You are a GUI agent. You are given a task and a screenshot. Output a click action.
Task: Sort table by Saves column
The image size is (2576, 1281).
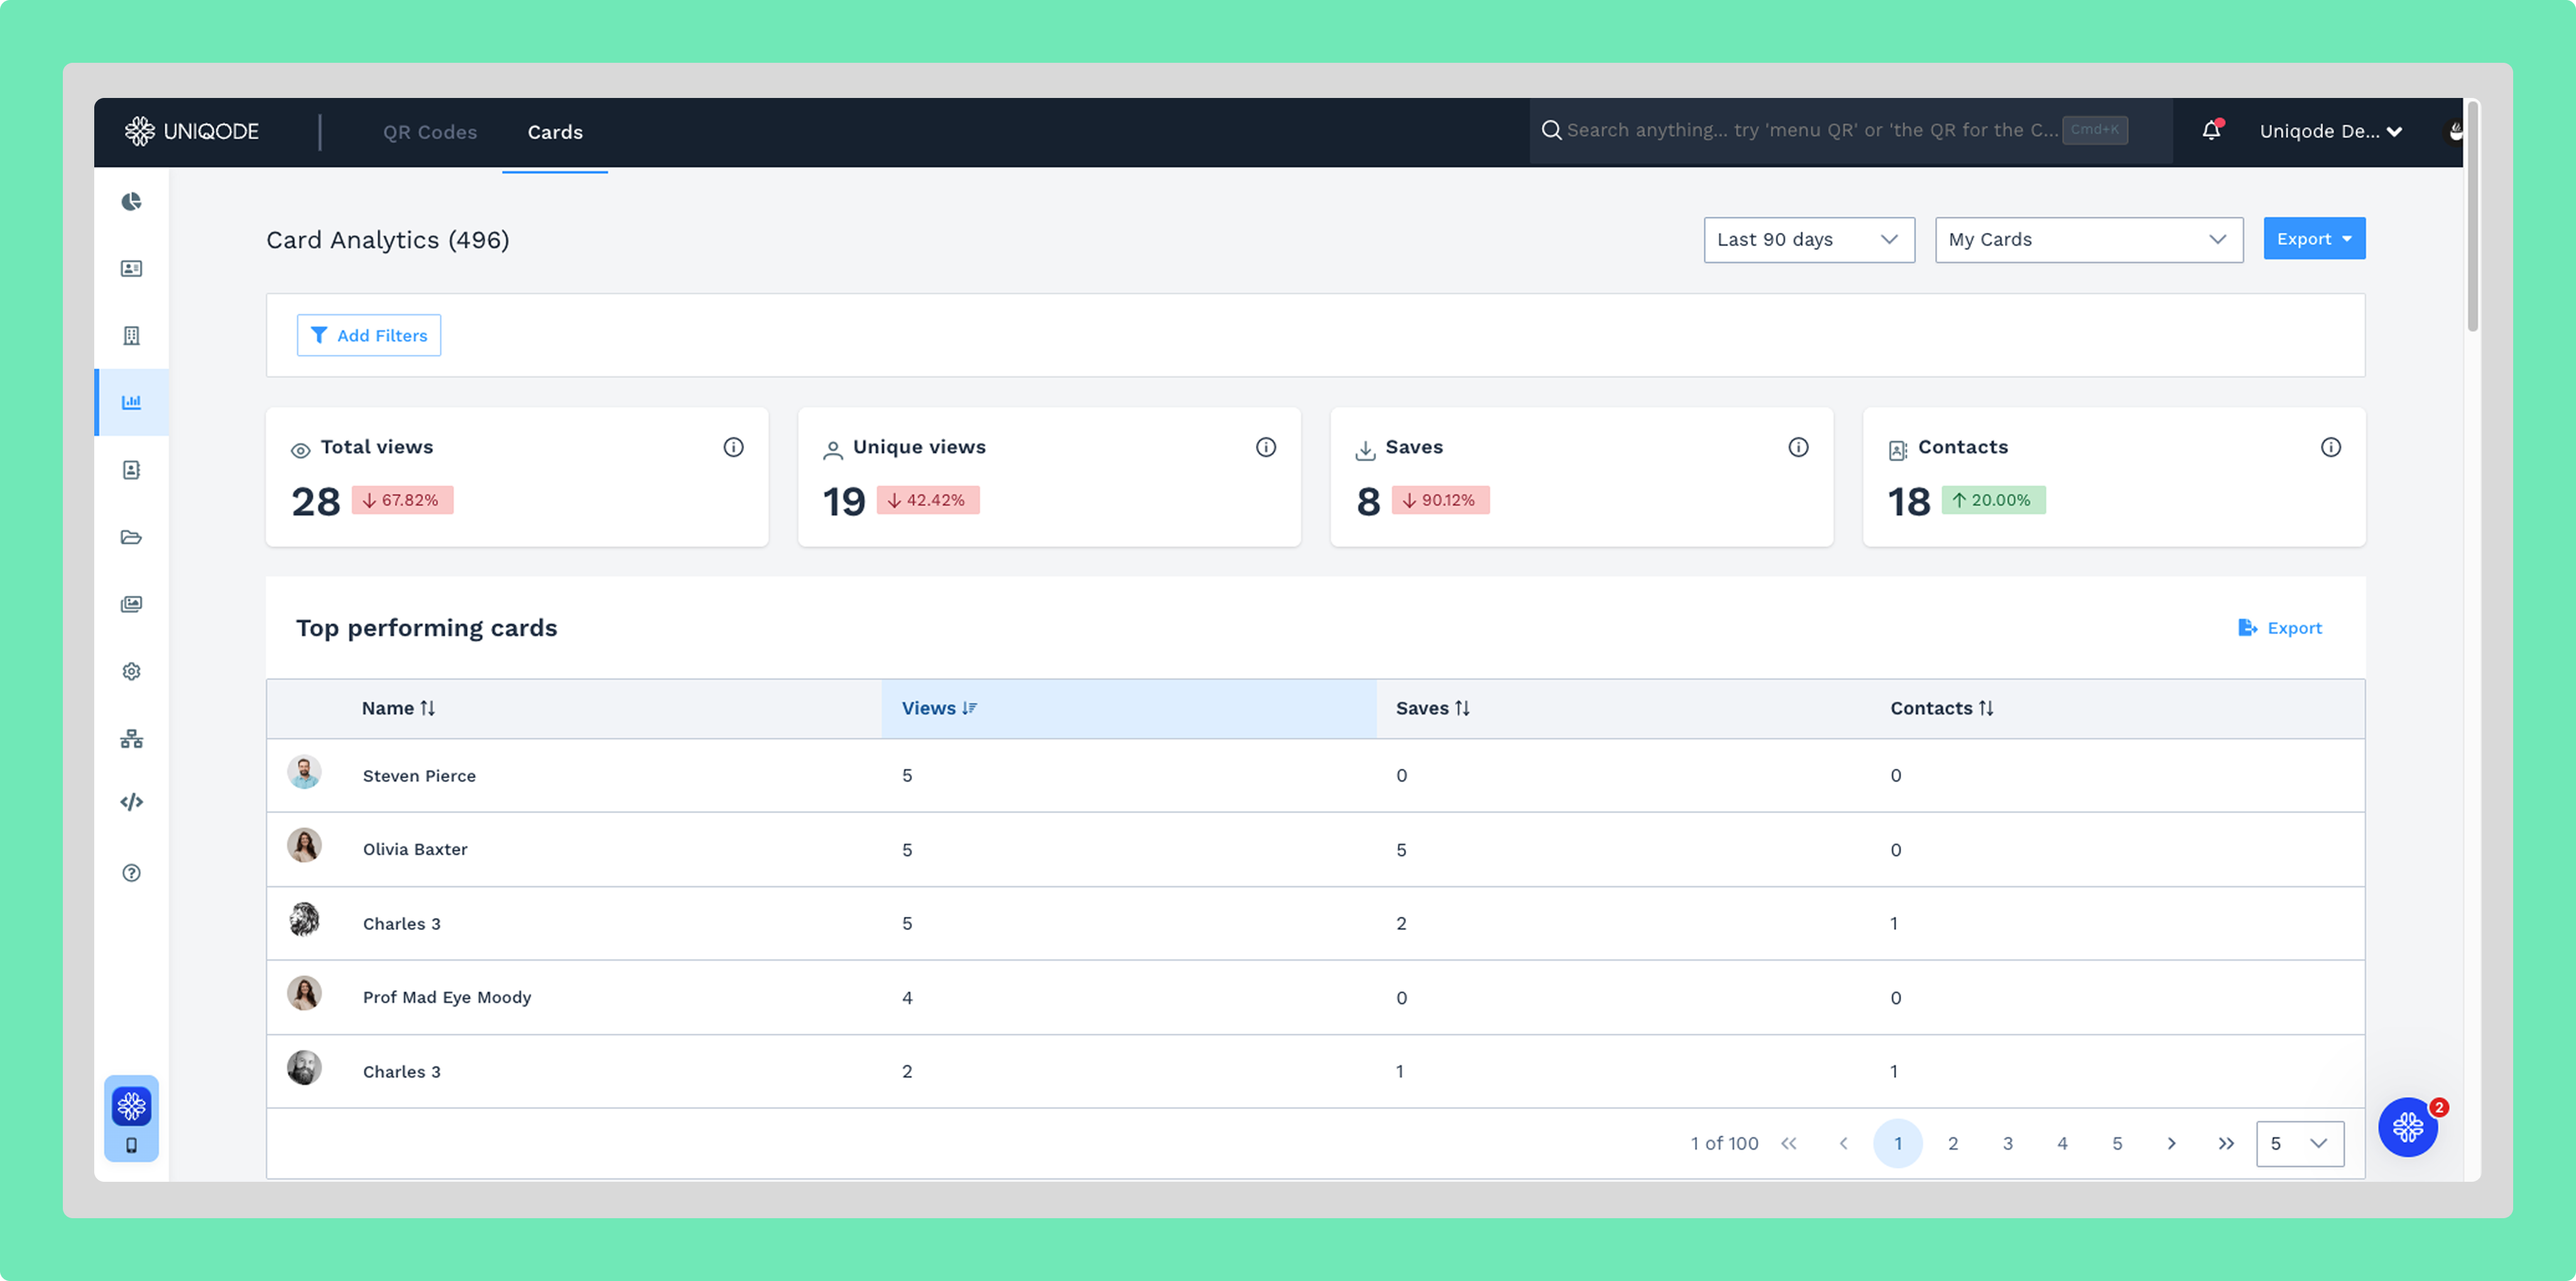(x=1432, y=708)
